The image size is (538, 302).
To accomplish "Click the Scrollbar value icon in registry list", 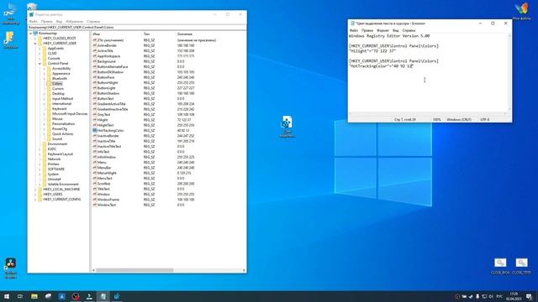I will pos(95,184).
